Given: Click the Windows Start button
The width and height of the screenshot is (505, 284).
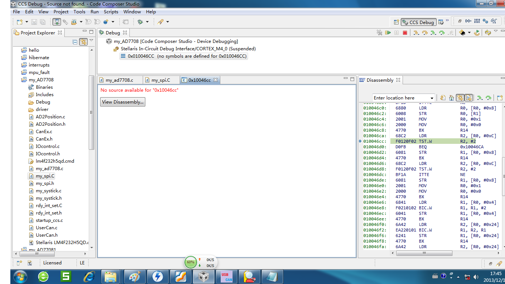Looking at the screenshot, I should tap(20, 276).
